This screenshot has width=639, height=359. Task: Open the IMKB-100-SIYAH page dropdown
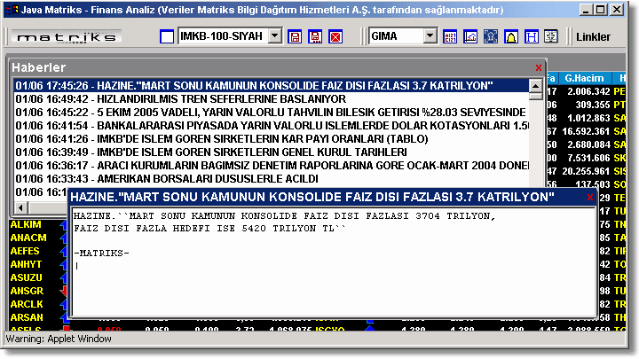click(x=275, y=36)
